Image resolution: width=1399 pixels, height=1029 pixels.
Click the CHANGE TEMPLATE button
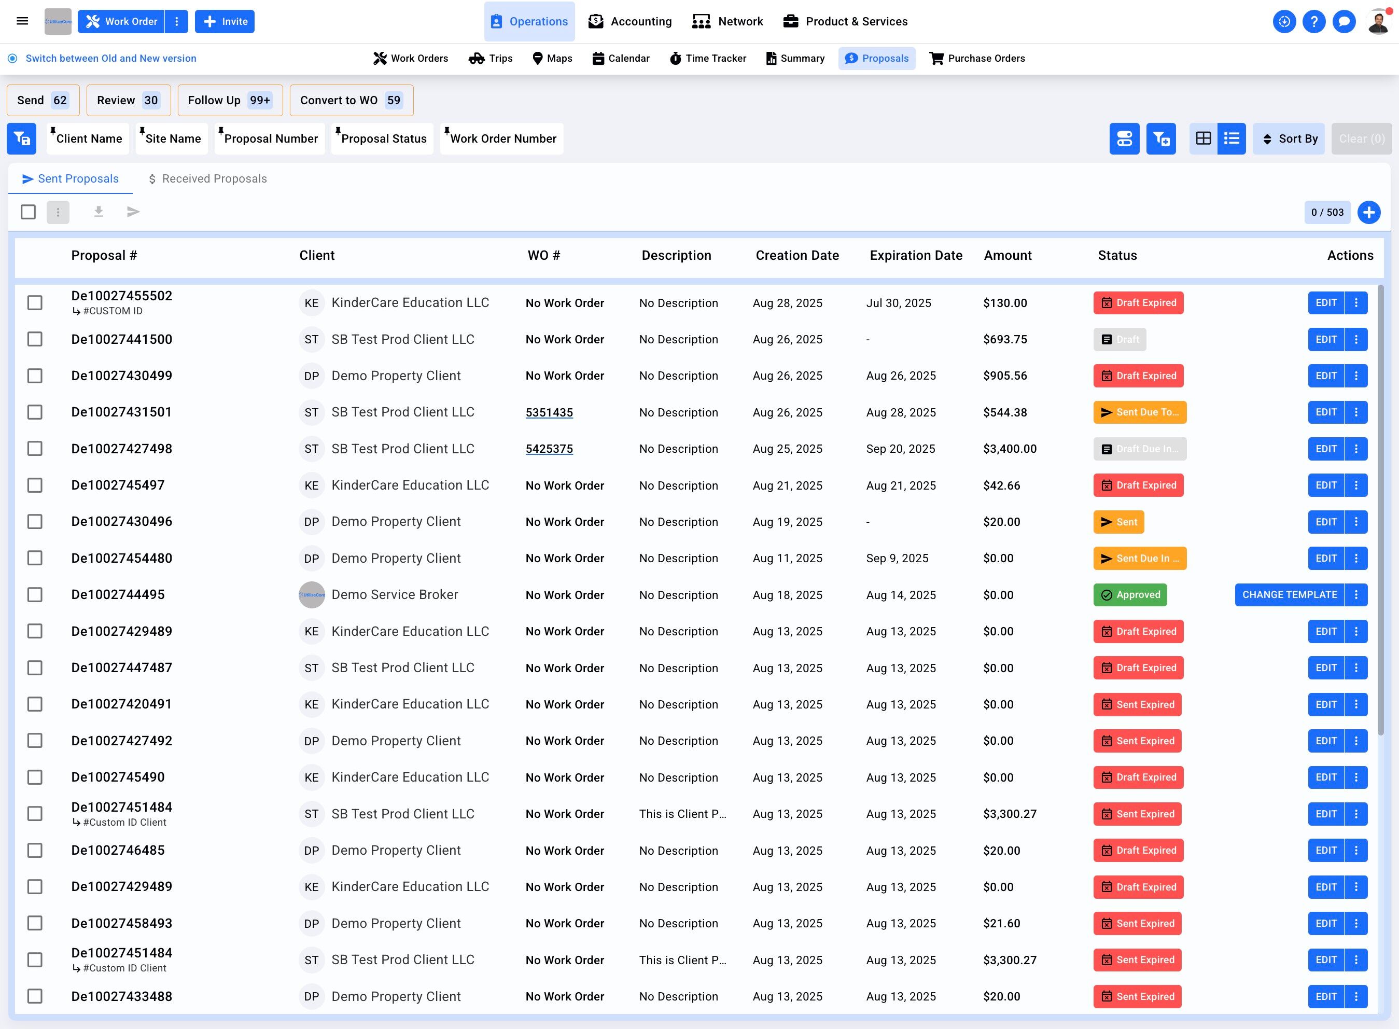(1289, 595)
